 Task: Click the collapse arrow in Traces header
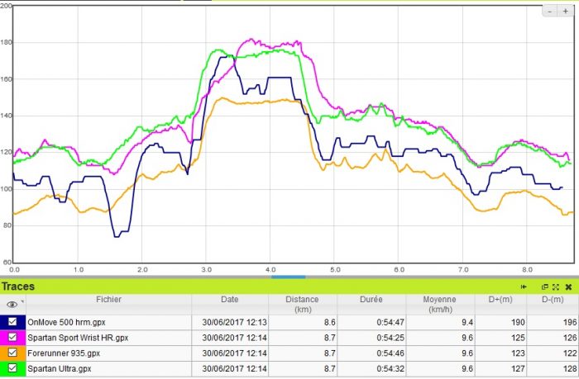(x=525, y=287)
